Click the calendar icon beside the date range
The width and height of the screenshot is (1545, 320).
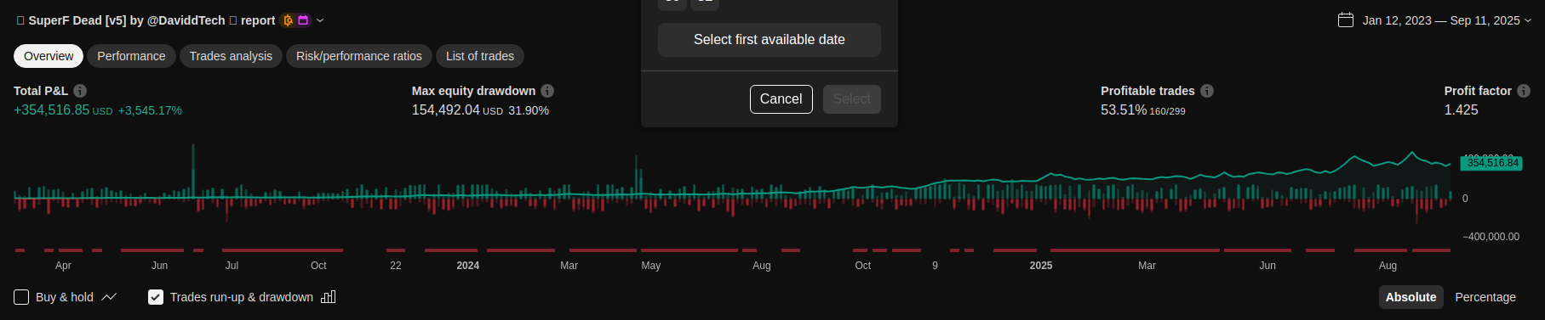click(x=1346, y=20)
